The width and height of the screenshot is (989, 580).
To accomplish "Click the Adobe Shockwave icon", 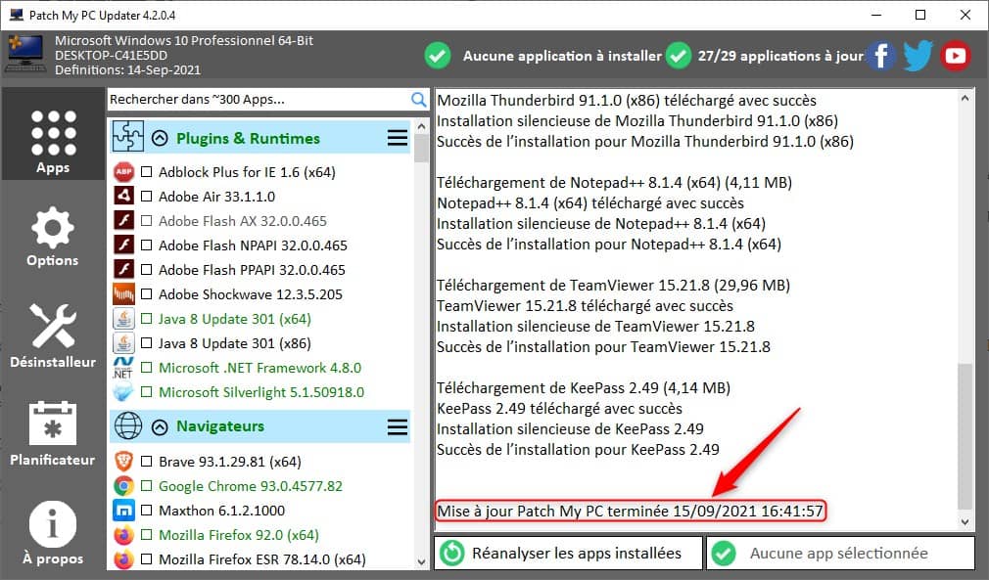I will pyautogui.click(x=123, y=294).
